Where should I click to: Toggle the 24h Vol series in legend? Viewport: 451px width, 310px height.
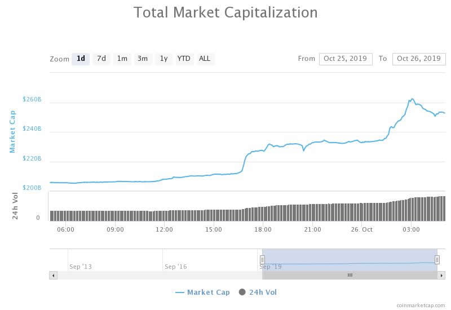258,292
